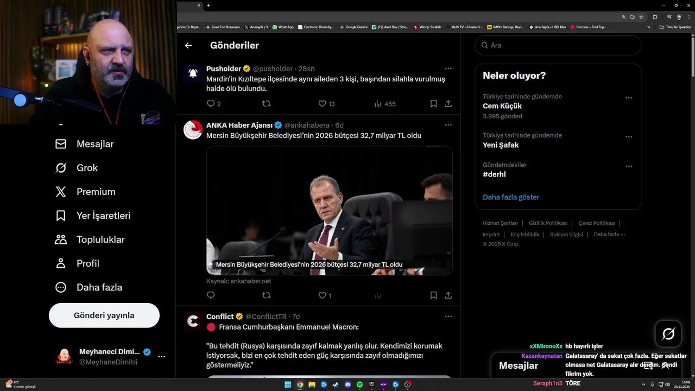Viewport: 695px width, 391px height.
Task: Open Gizlilik Politikası footer link
Action: tap(548, 223)
